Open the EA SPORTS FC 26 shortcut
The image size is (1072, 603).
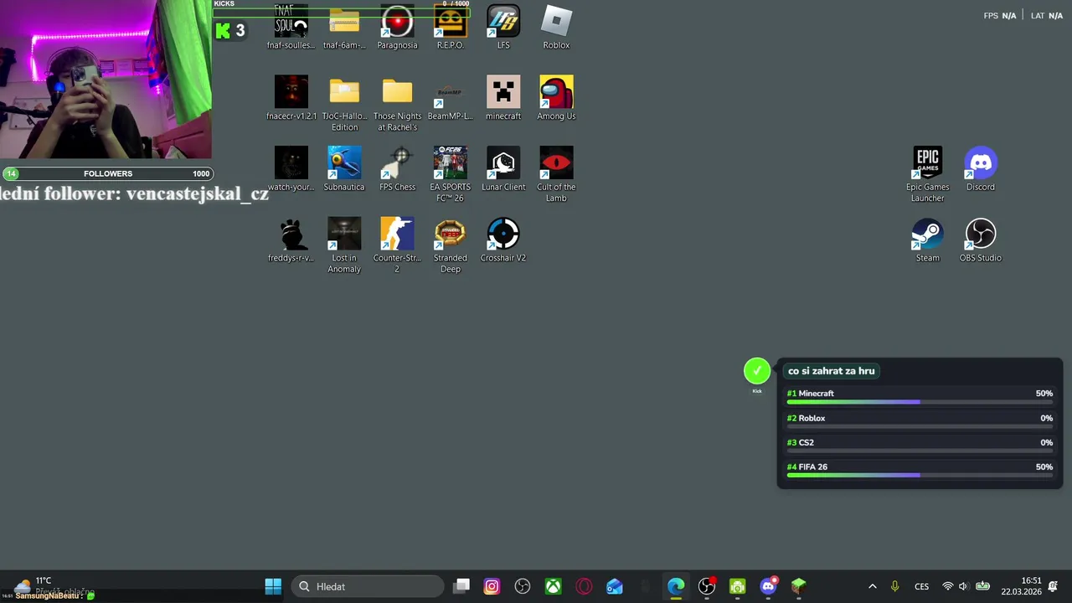[x=450, y=174]
